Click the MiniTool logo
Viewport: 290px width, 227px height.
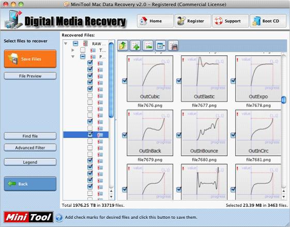point(28,217)
